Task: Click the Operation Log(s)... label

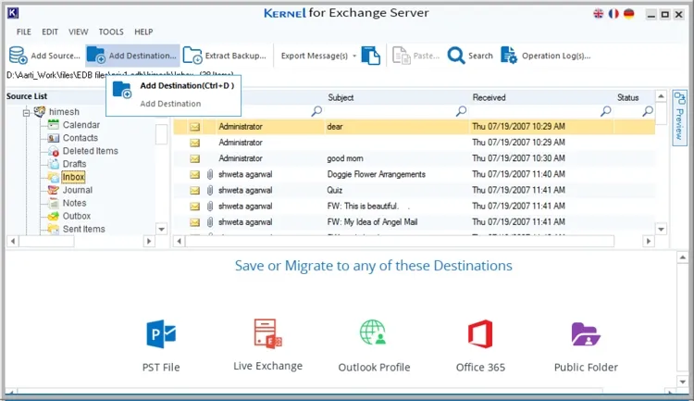Action: click(x=556, y=56)
